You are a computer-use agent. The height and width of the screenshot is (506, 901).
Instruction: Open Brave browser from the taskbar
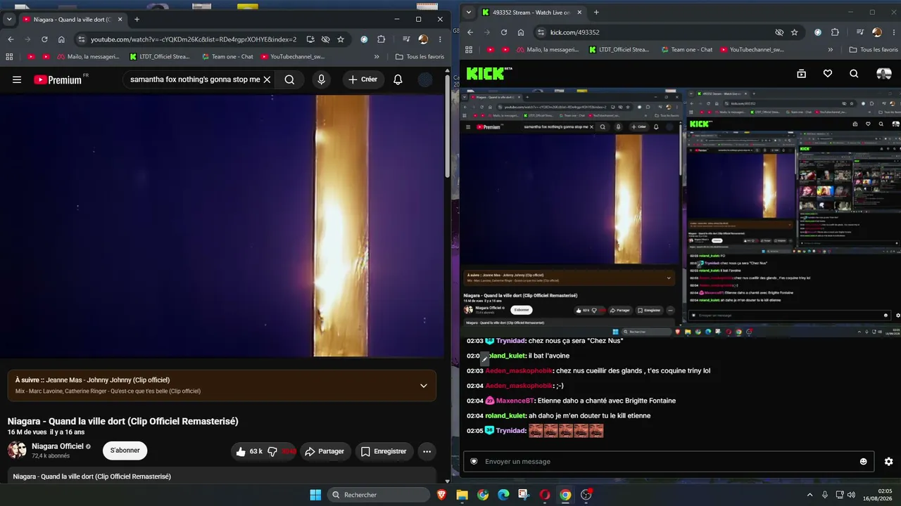441,495
